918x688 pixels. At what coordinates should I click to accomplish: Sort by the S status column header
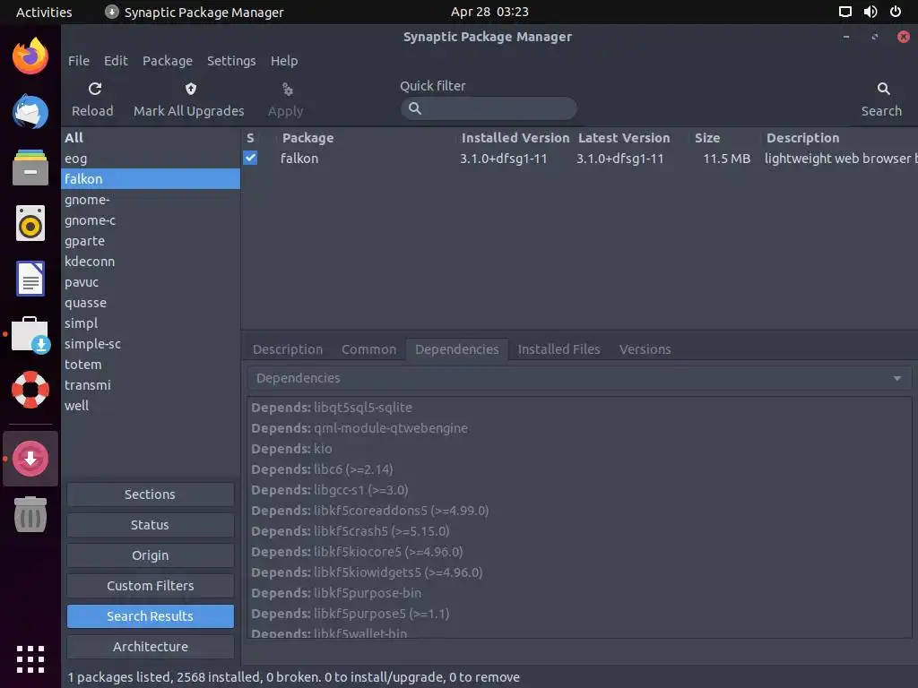click(250, 138)
